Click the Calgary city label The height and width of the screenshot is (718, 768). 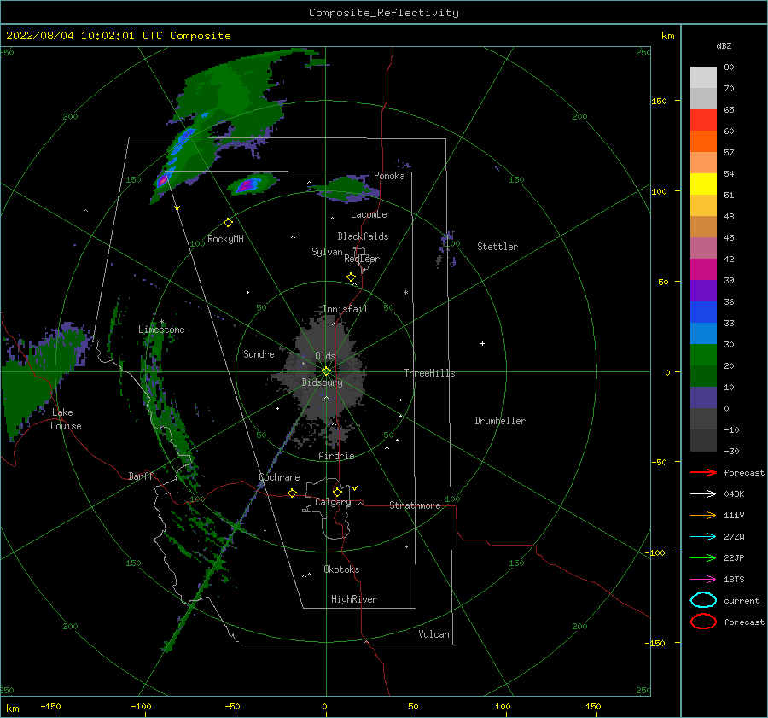(333, 502)
